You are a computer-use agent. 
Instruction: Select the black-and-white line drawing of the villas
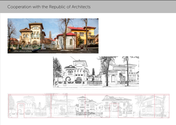(96, 73)
